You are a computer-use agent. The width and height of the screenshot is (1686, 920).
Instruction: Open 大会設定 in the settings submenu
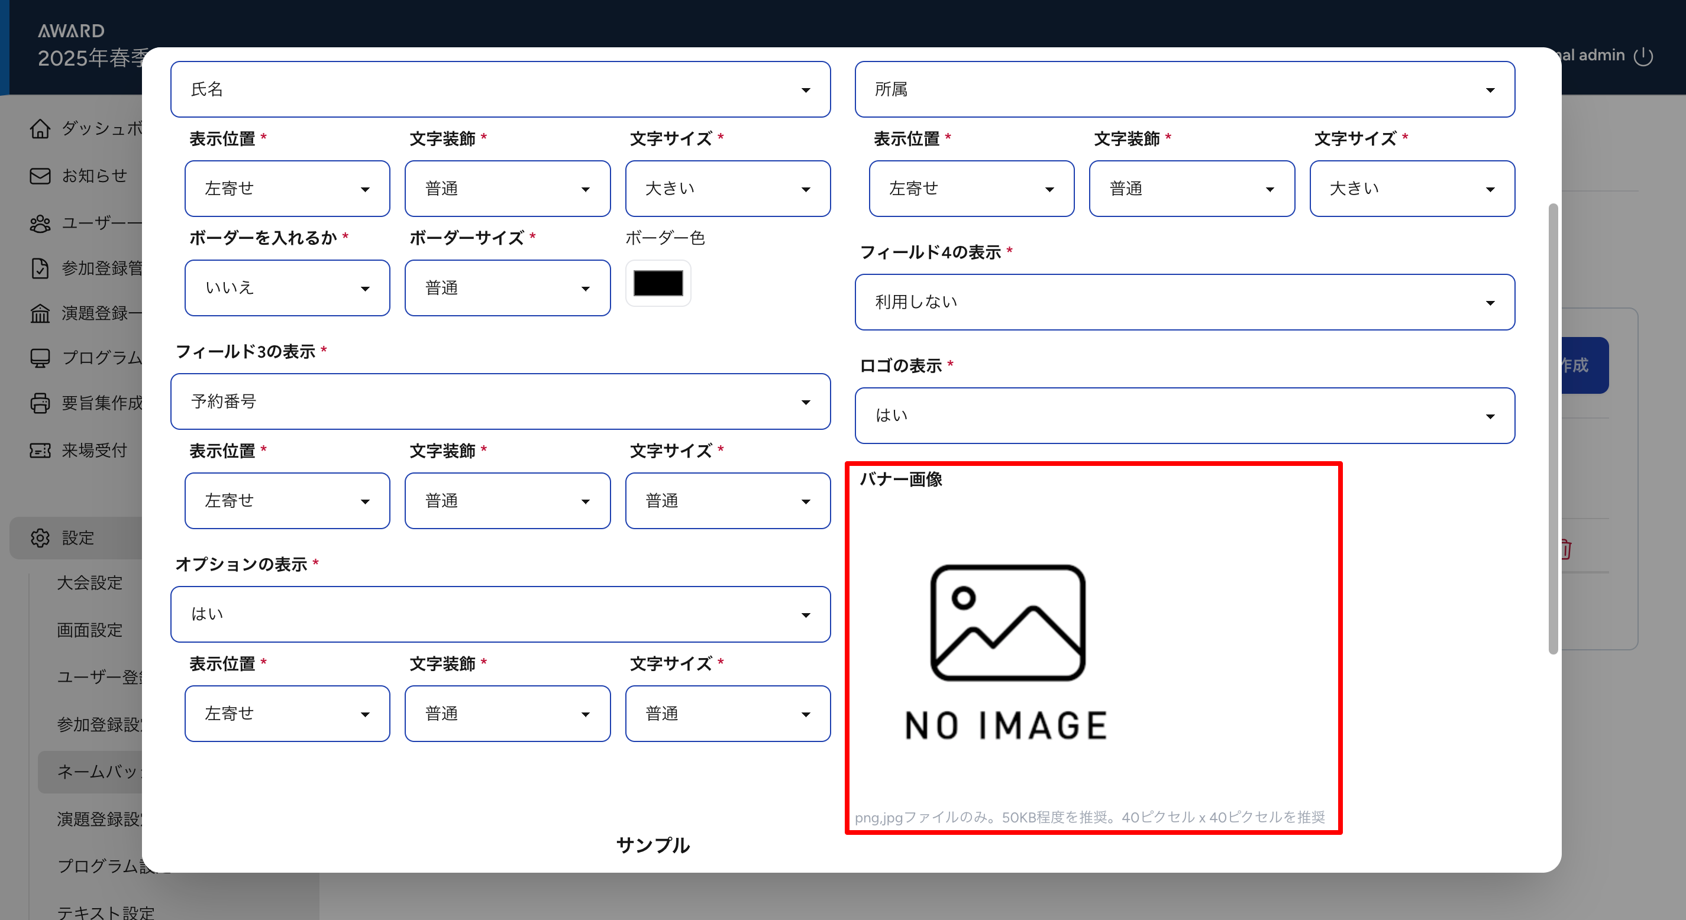90,582
